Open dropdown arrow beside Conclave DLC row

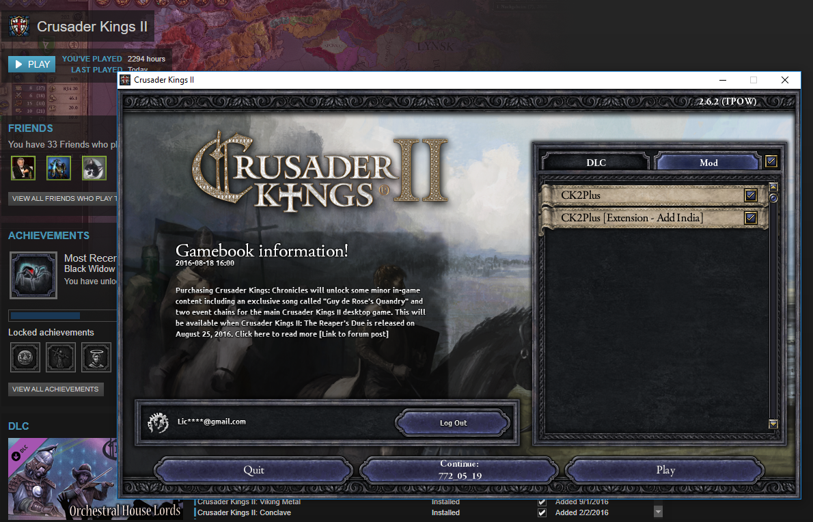(x=658, y=512)
